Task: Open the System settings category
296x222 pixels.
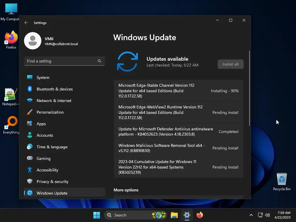Action: (64, 77)
